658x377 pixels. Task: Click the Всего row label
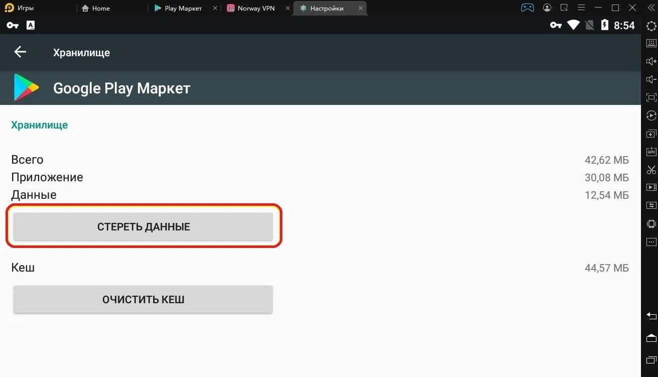coord(27,160)
